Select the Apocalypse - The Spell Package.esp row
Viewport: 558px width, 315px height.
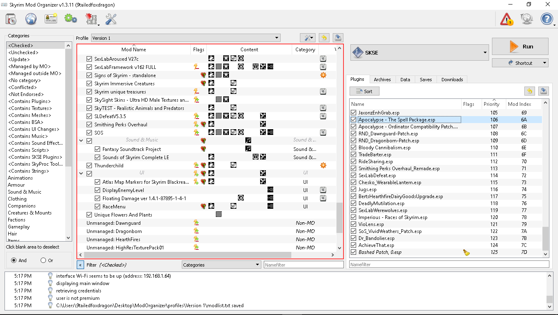[x=446, y=120]
